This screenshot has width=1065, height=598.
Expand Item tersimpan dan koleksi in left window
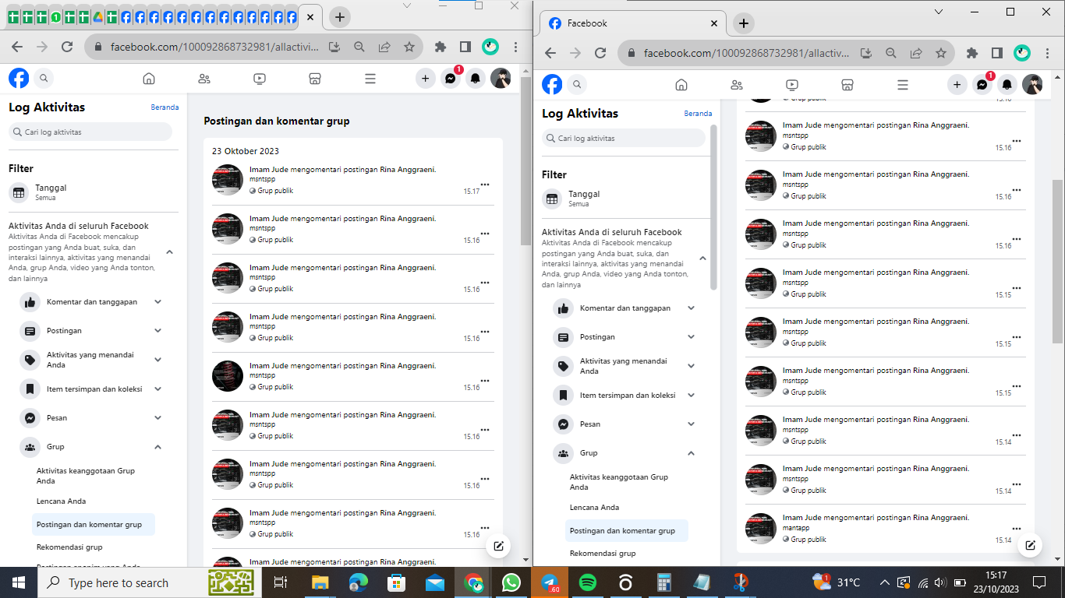pyautogui.click(x=157, y=389)
